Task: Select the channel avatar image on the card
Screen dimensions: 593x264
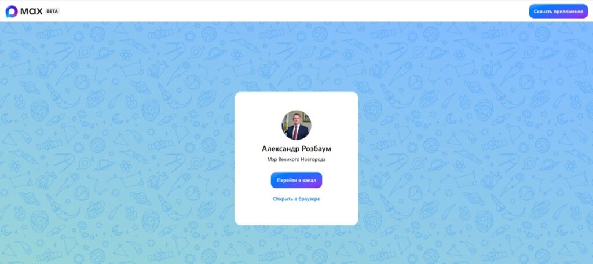Action: [x=296, y=125]
